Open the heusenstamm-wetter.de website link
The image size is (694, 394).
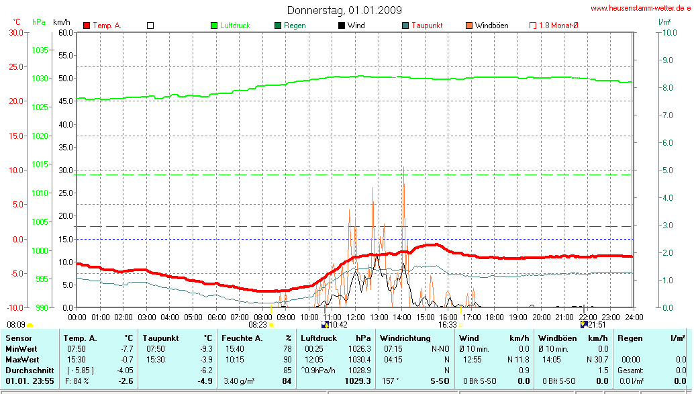[x=640, y=8]
